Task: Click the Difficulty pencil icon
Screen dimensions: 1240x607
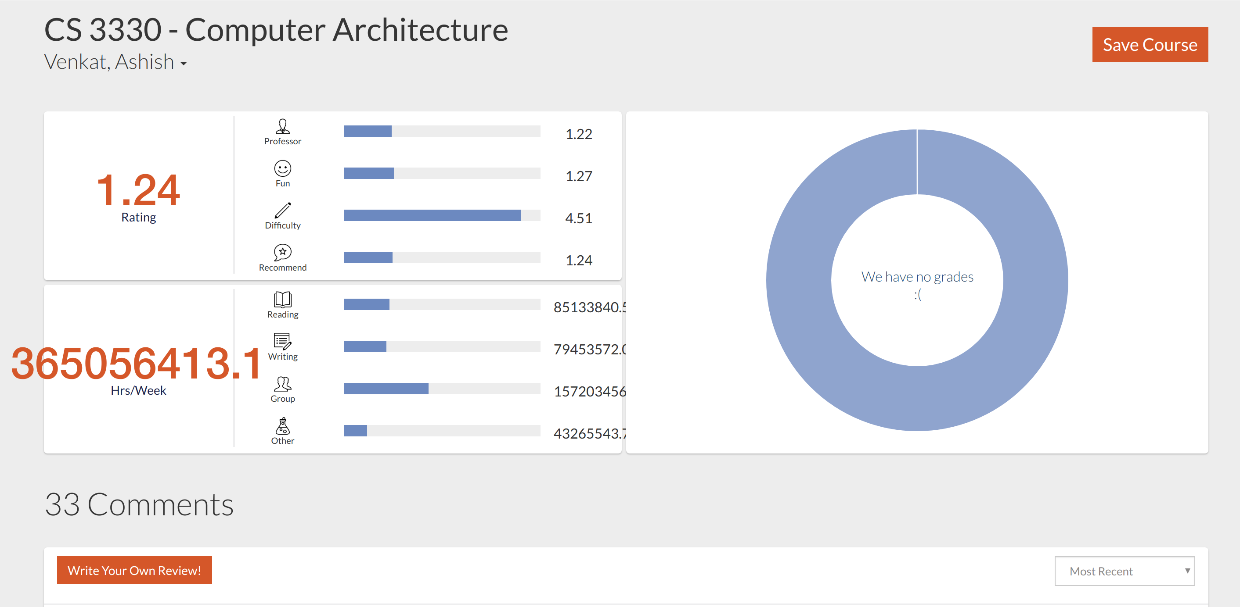Action: [x=283, y=210]
